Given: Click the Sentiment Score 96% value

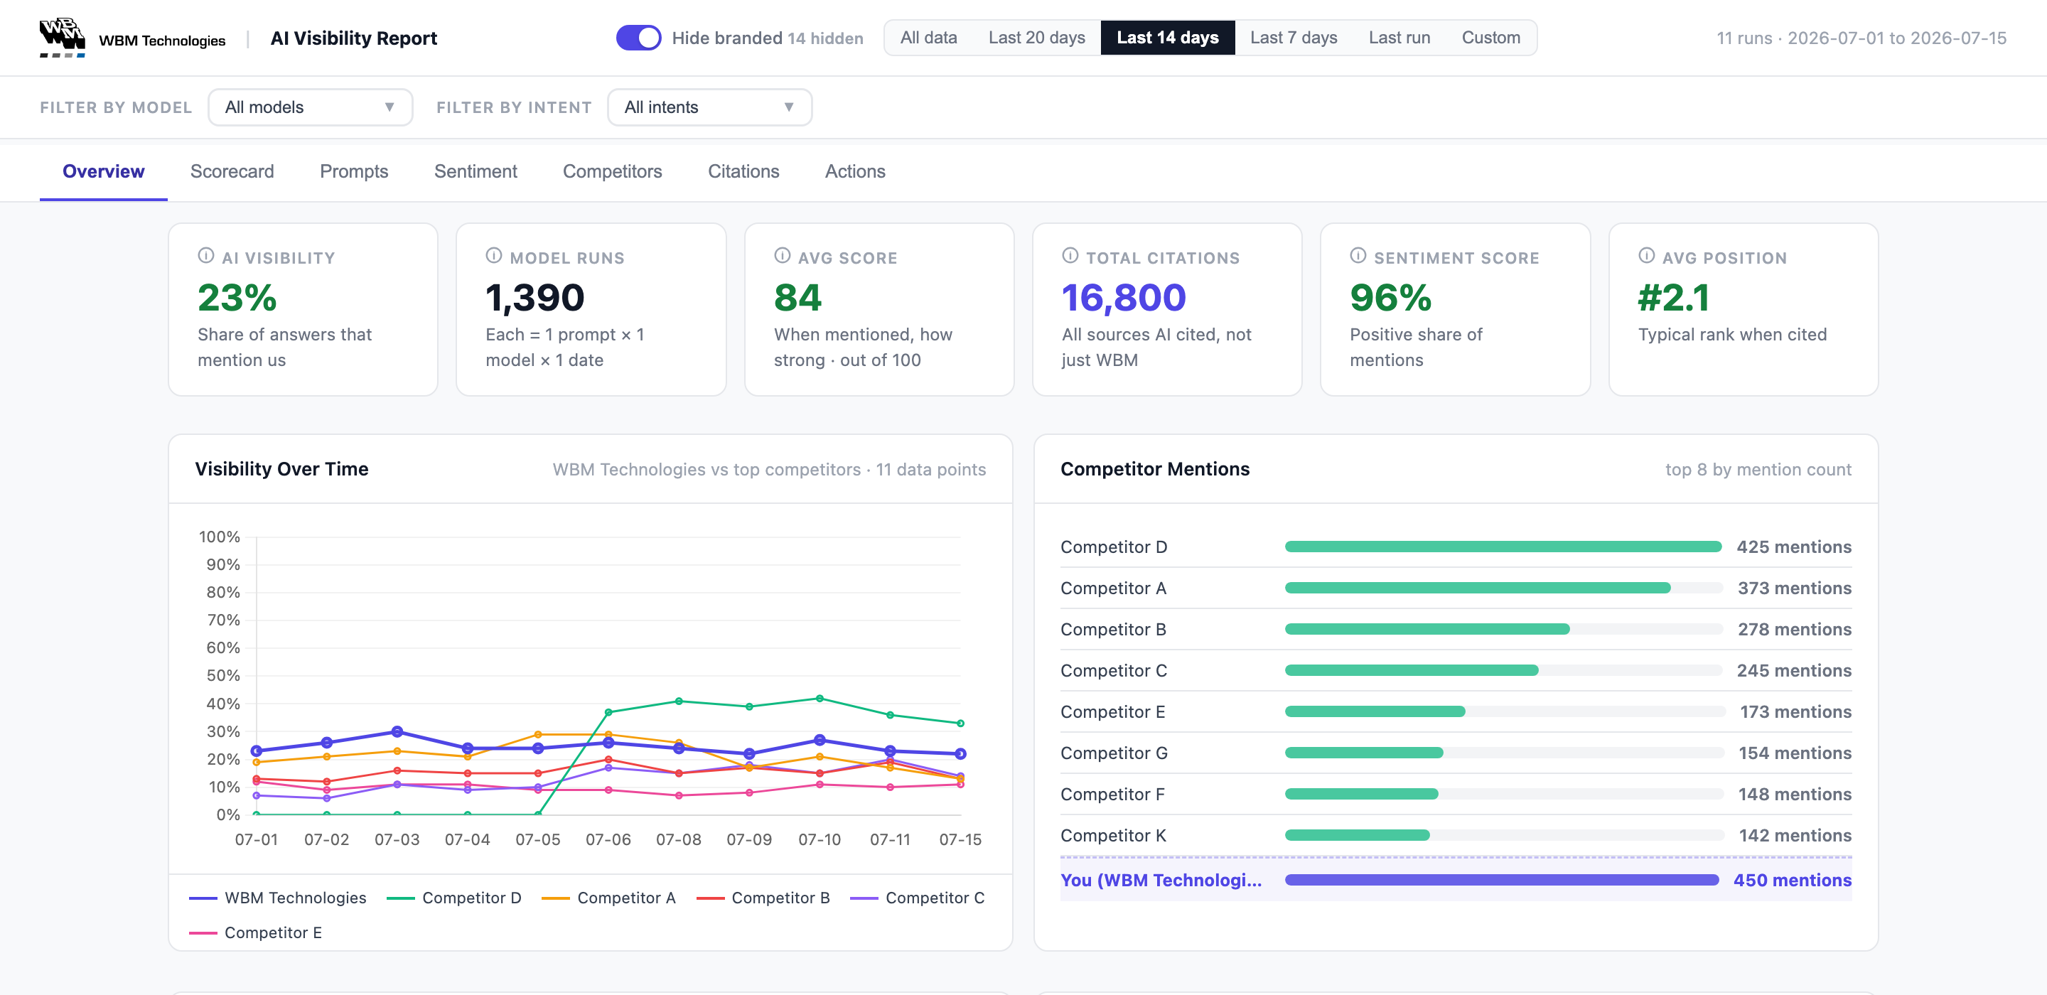Looking at the screenshot, I should click(1391, 298).
